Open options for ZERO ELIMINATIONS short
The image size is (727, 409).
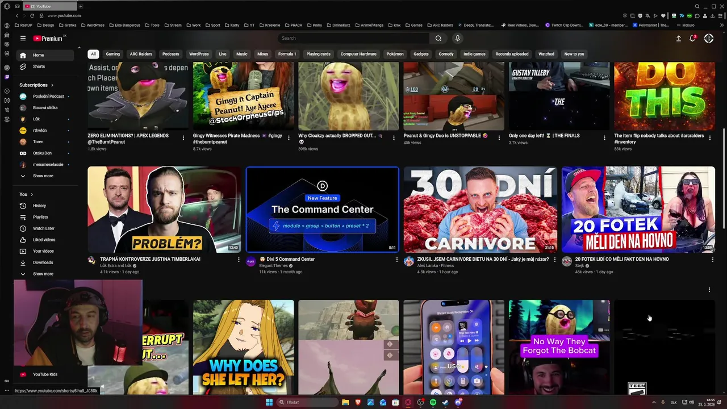[183, 137]
